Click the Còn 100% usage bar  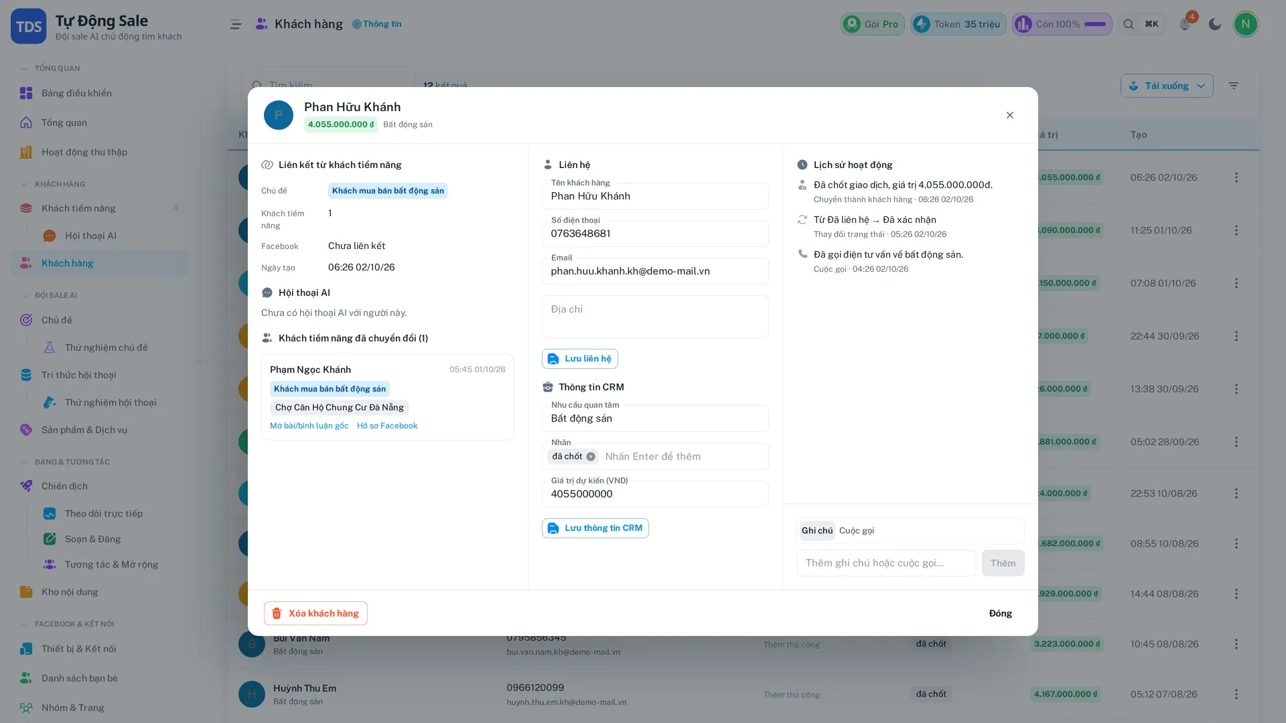[x=1062, y=24]
